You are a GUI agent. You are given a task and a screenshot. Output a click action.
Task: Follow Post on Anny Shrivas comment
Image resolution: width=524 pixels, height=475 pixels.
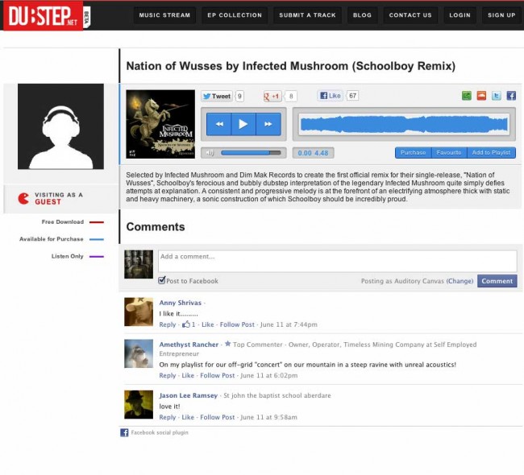coord(237,324)
